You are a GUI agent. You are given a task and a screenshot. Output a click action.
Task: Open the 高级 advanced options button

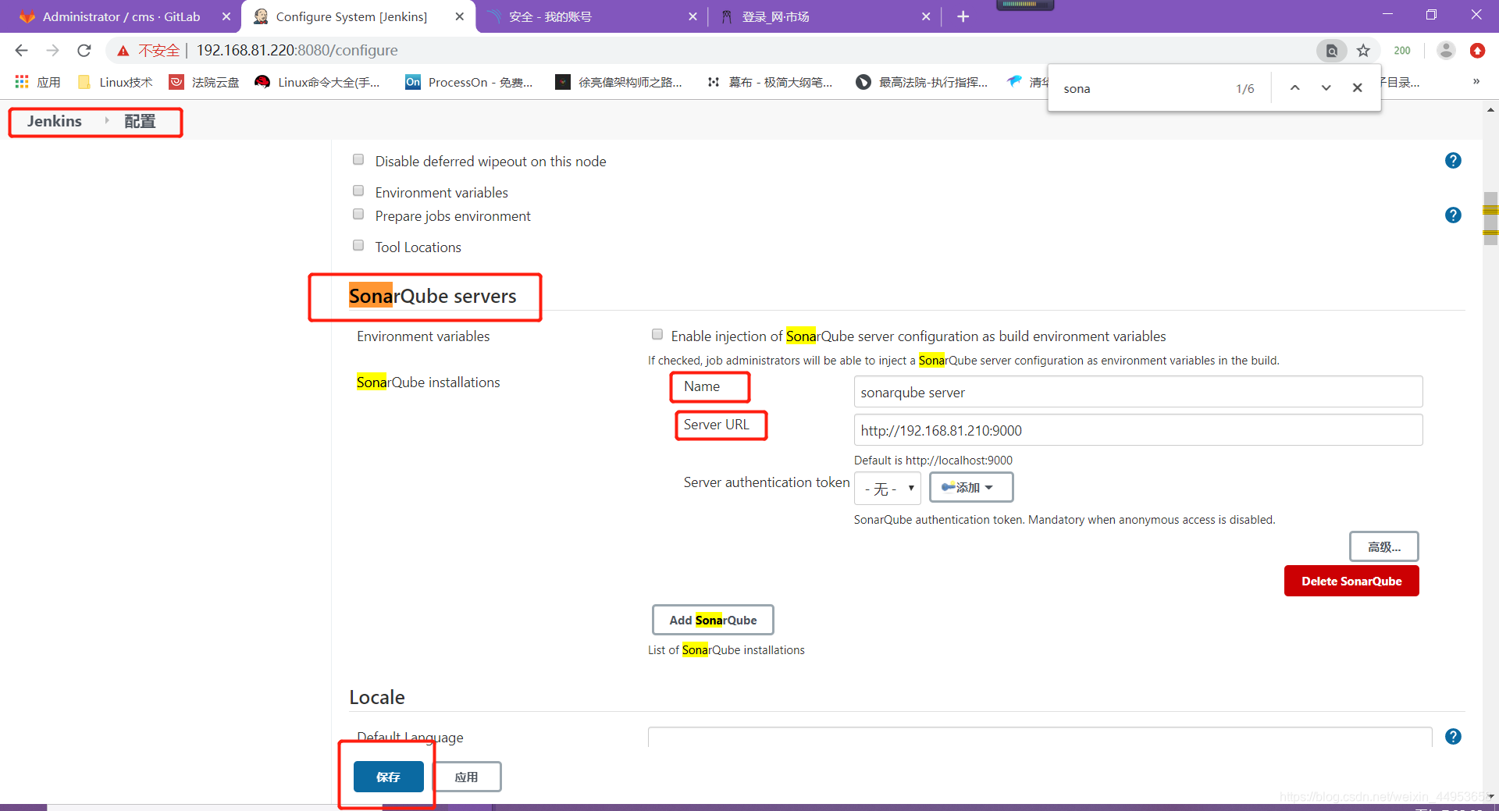tap(1384, 546)
